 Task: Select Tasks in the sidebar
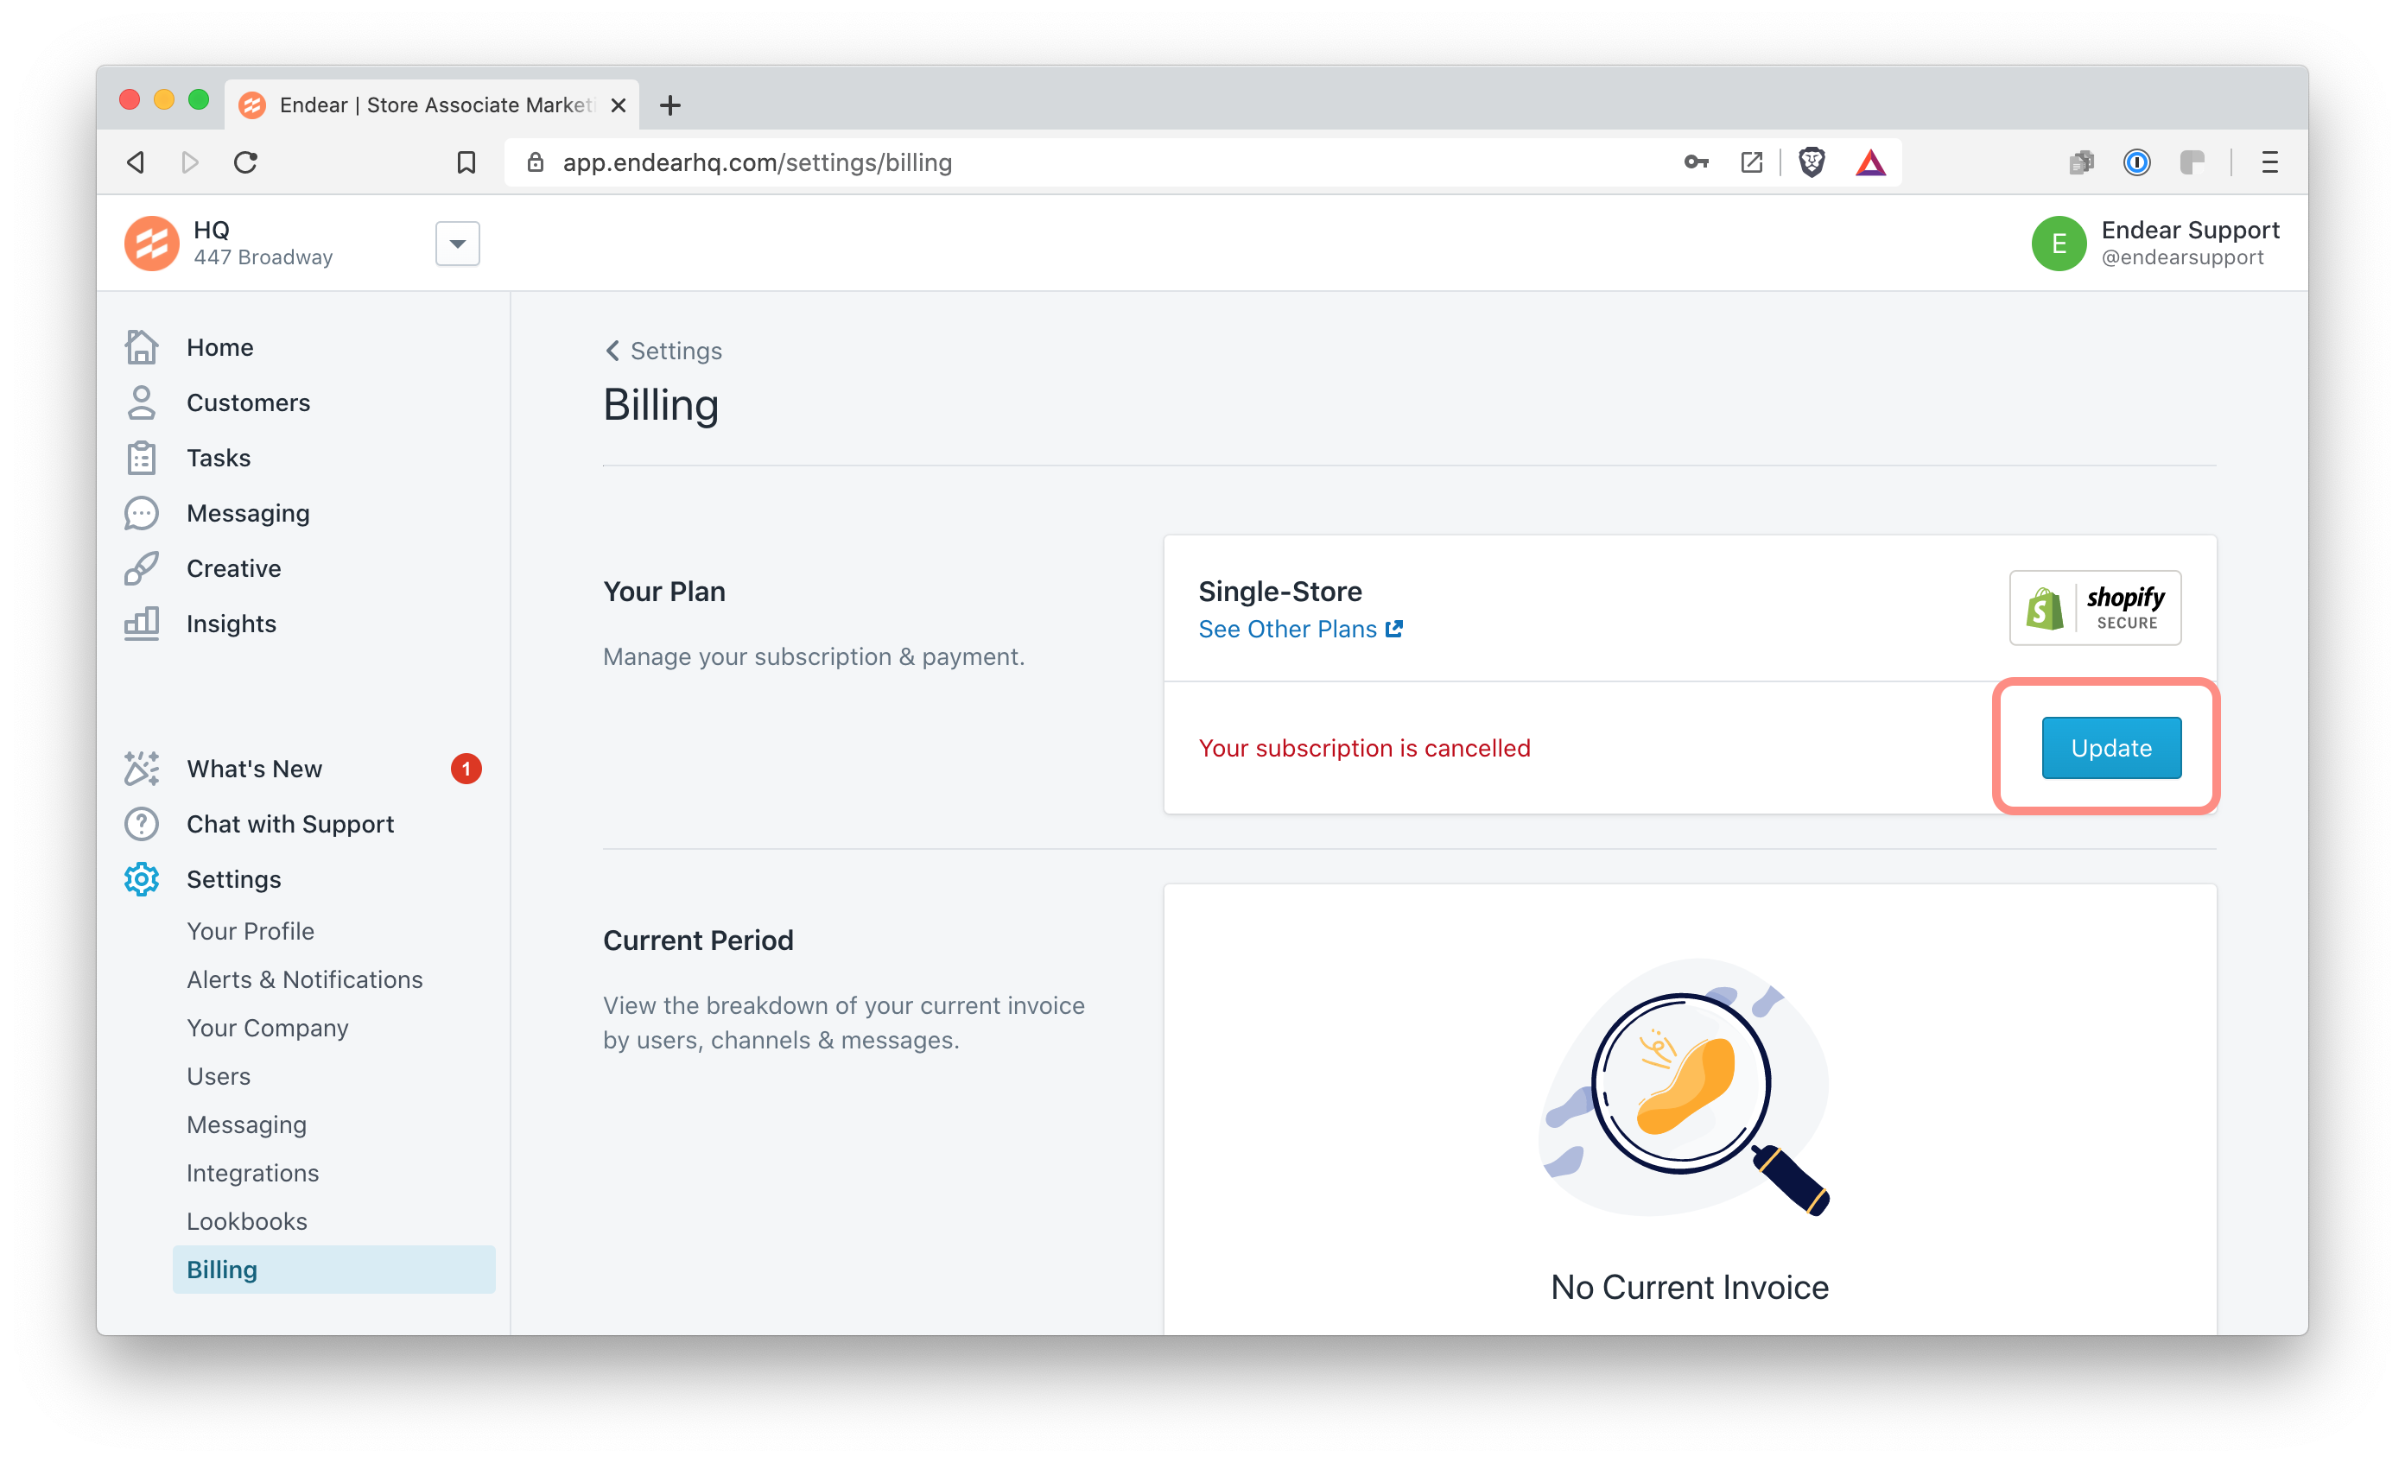pos(219,458)
